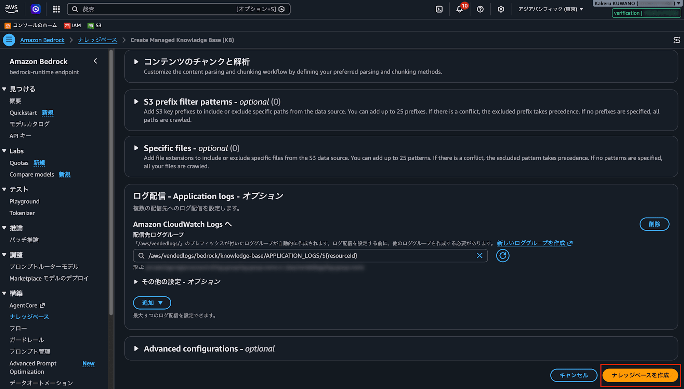Open ガードレール in the sidebar

click(27, 340)
